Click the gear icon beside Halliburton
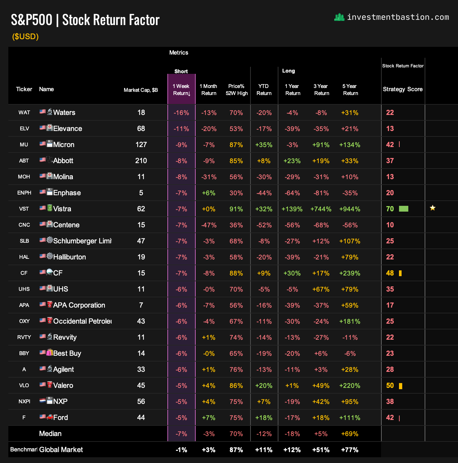458x463 pixels. tap(50, 256)
